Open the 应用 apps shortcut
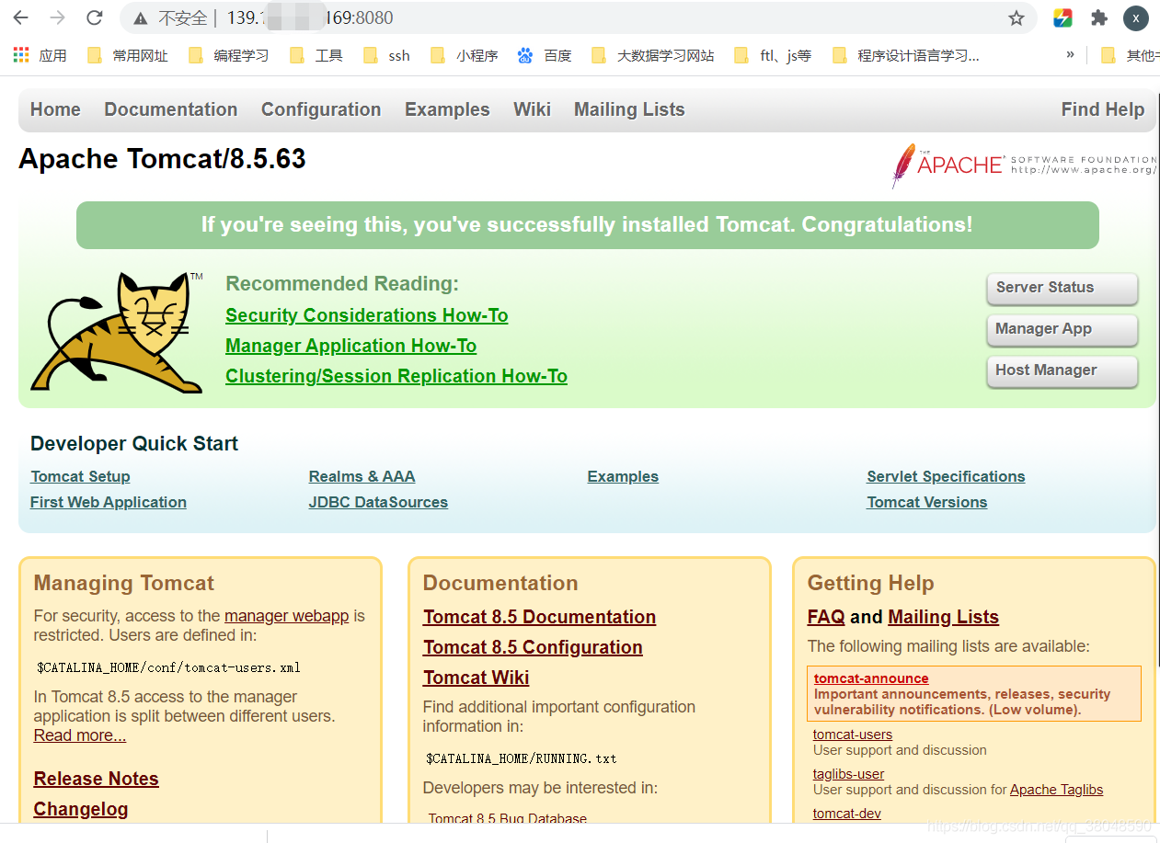Image resolution: width=1160 pixels, height=843 pixels. [40, 55]
